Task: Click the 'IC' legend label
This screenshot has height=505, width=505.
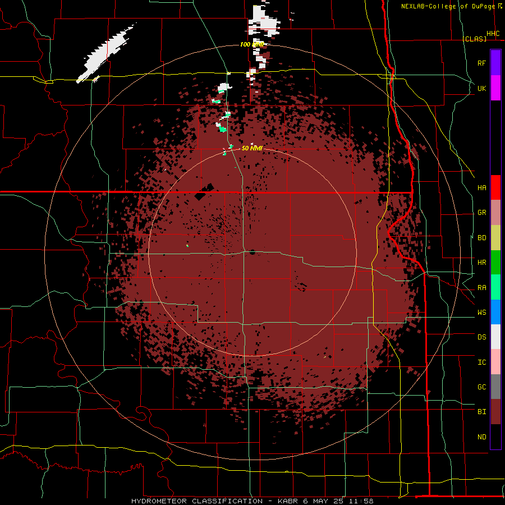Action: [x=481, y=362]
